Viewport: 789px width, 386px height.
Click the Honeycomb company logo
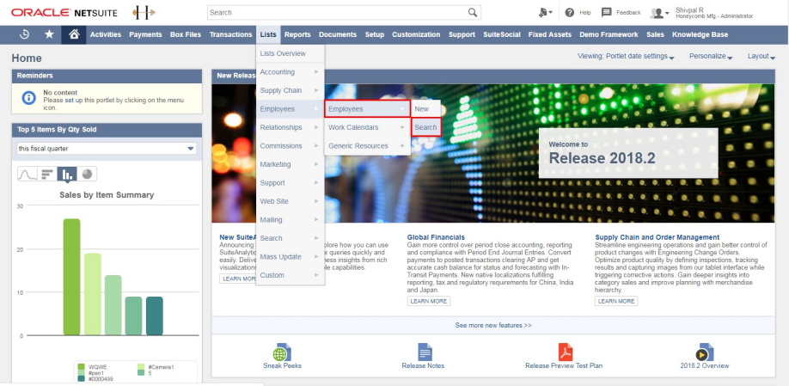144,13
